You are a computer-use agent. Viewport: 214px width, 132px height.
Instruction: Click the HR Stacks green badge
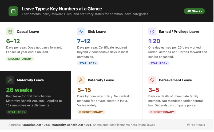[194, 11]
